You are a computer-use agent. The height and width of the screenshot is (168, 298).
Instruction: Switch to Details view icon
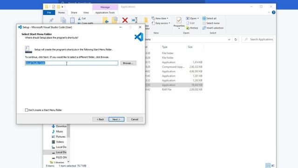pyautogui.click(x=268, y=166)
